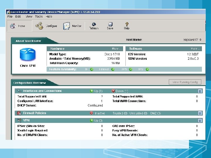
Task: Click the GRE over IPSec label
Action: coord(123,126)
